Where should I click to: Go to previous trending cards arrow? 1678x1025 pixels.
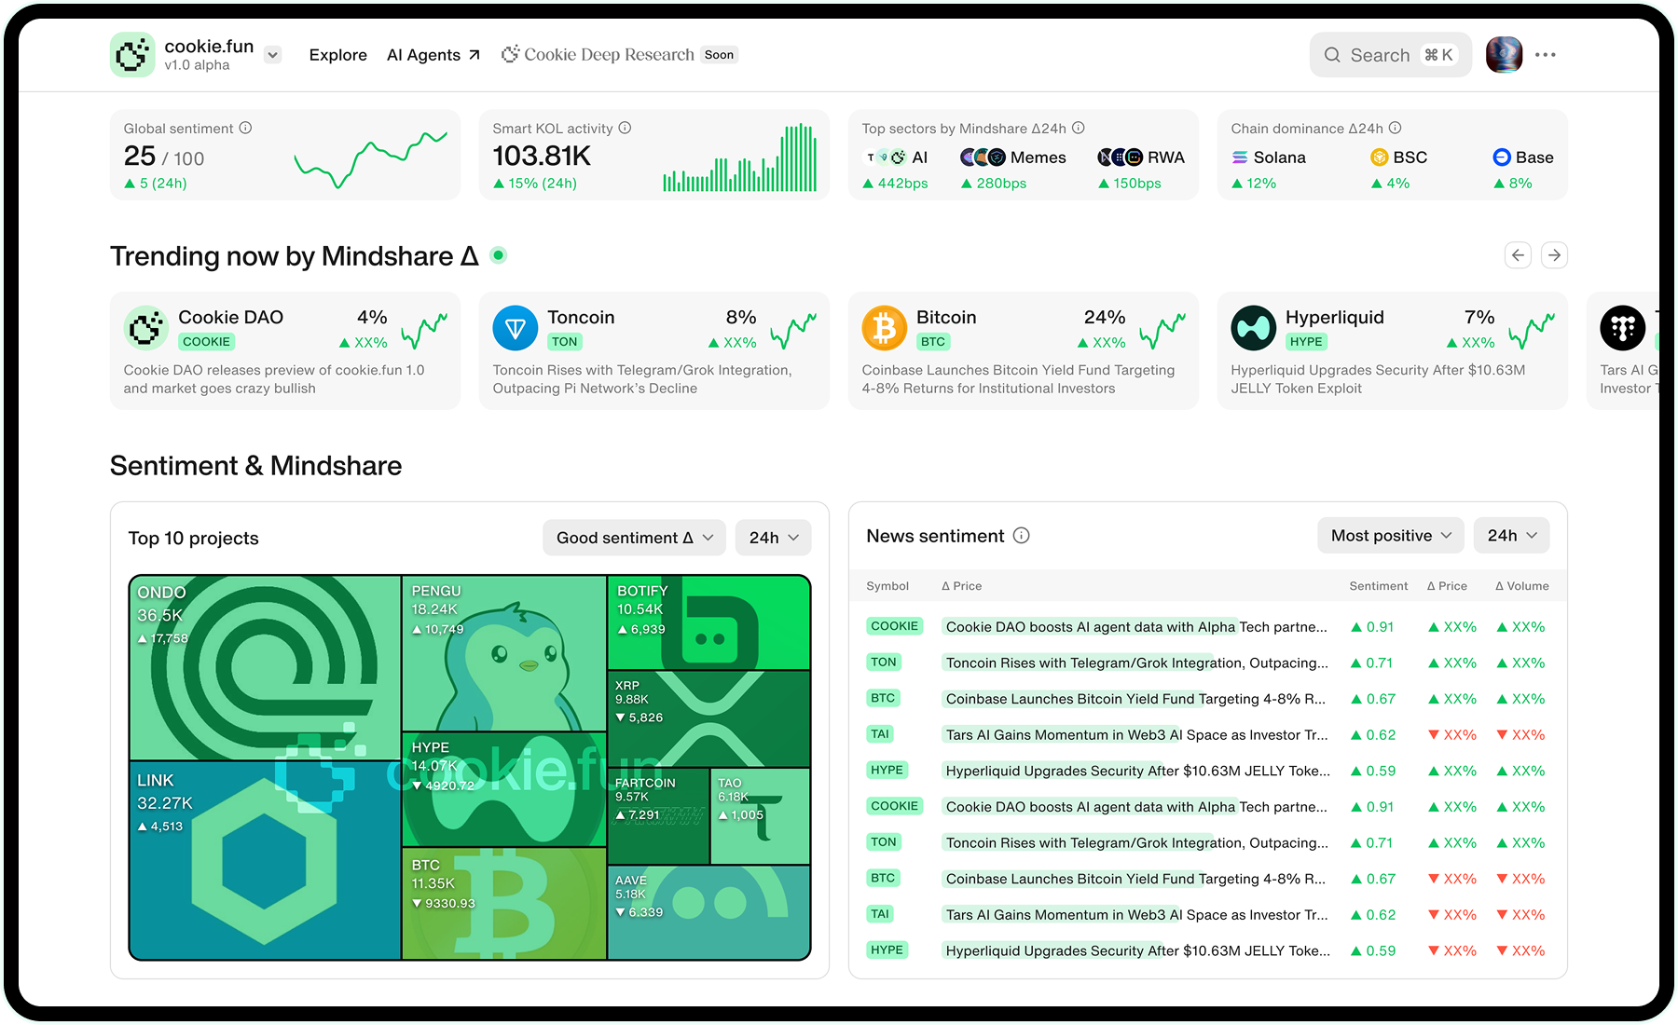(1518, 255)
